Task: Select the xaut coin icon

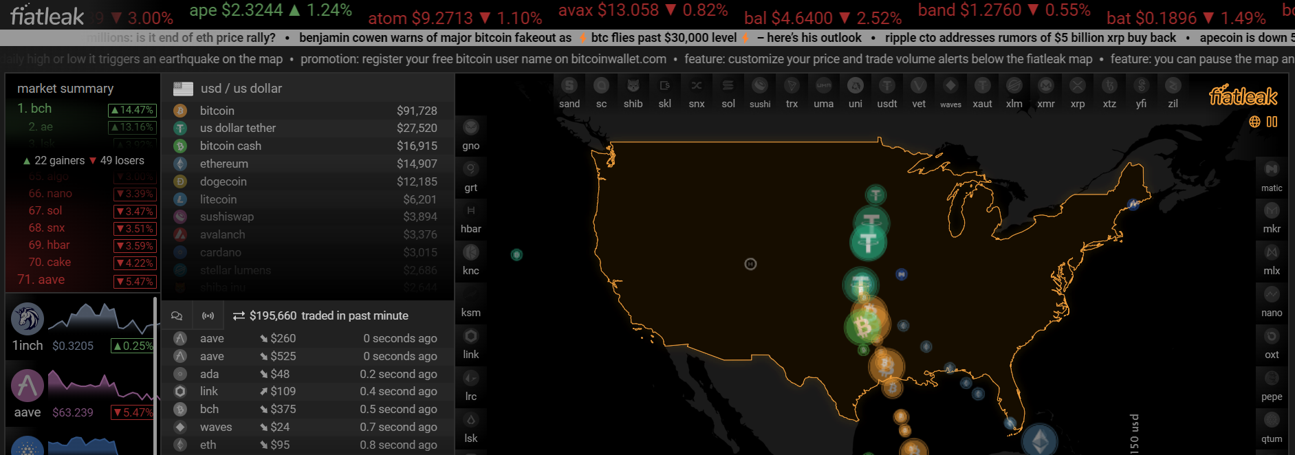Action: [982, 86]
